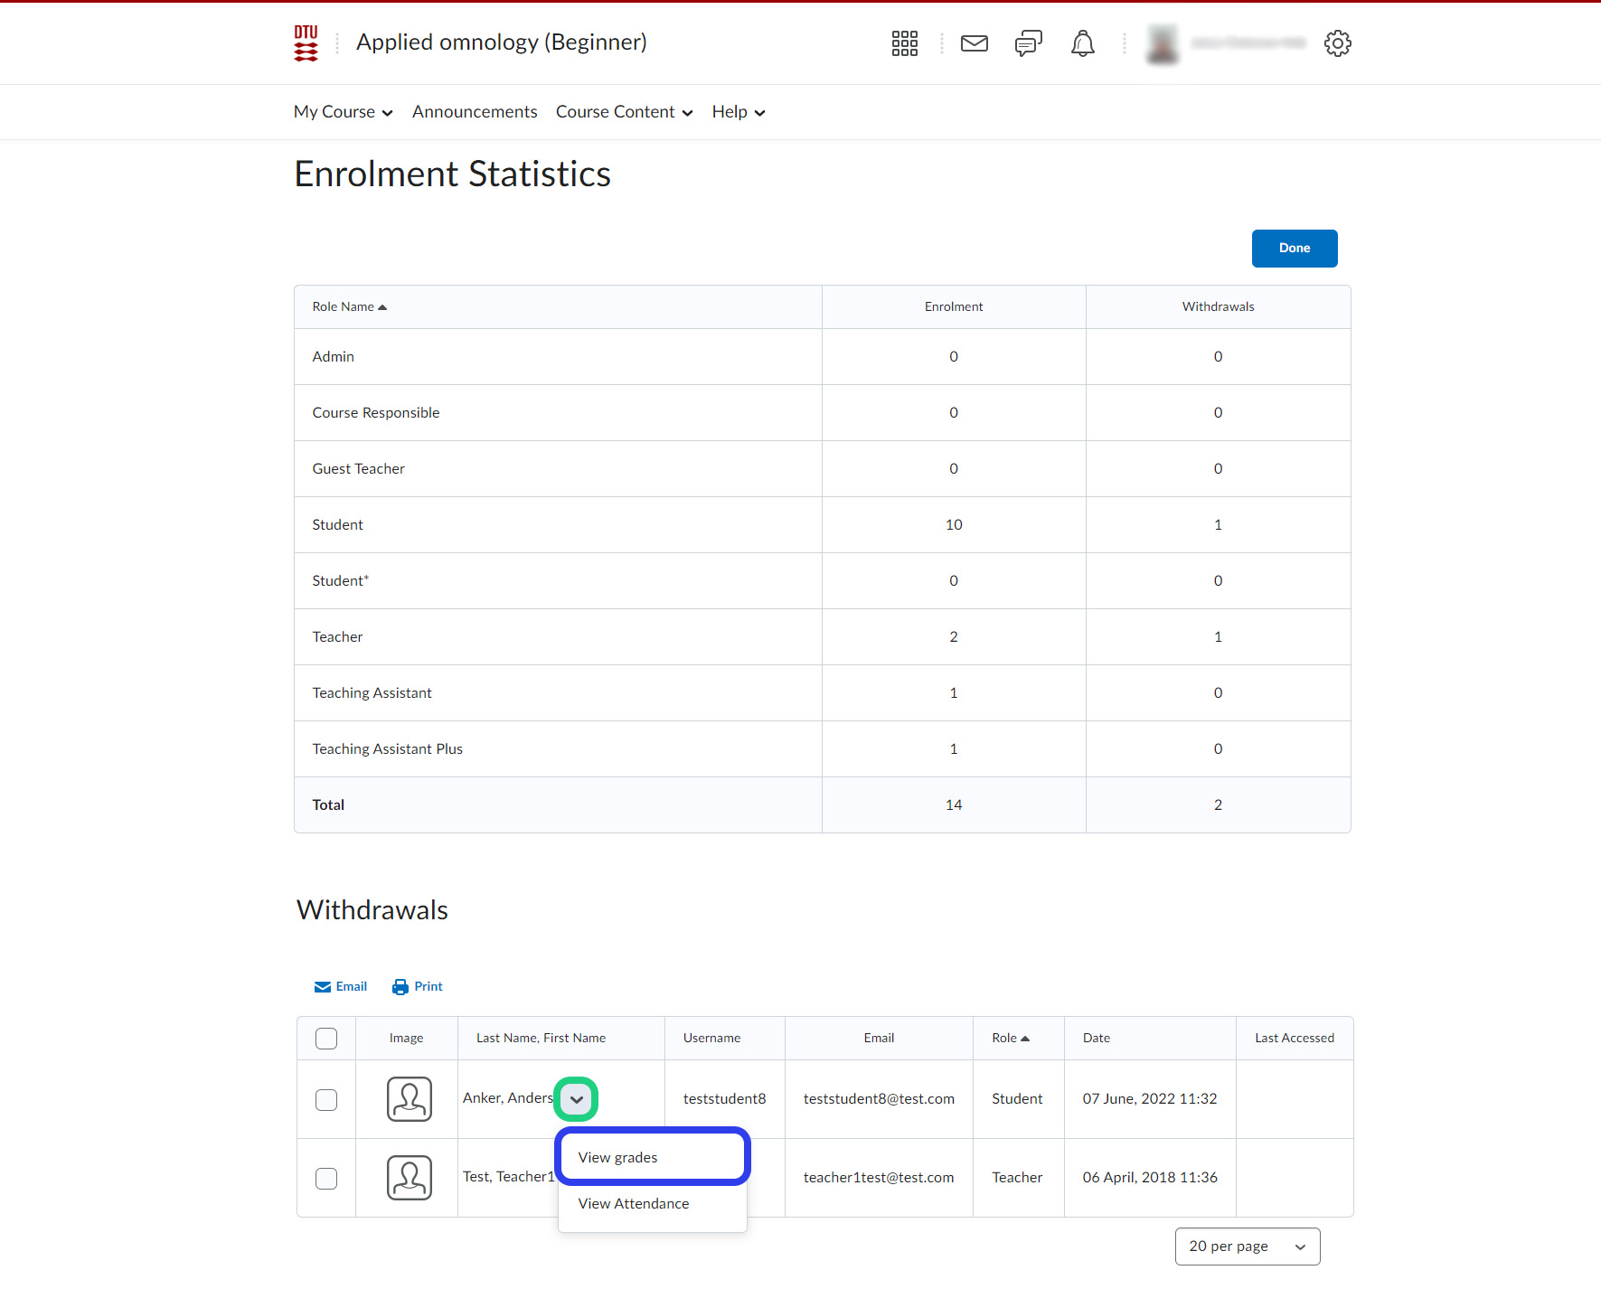Tick the select-all checkbox in Withdrawals header

point(326,1039)
